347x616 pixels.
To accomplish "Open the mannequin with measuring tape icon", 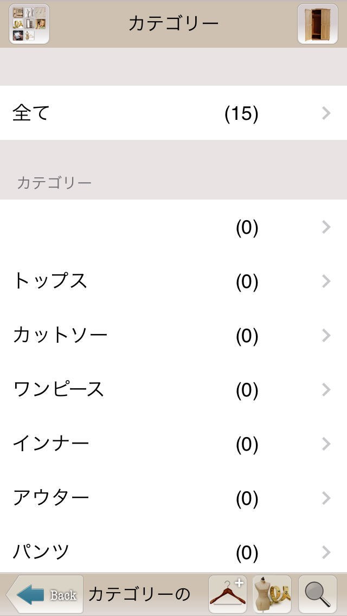I will [x=272, y=594].
